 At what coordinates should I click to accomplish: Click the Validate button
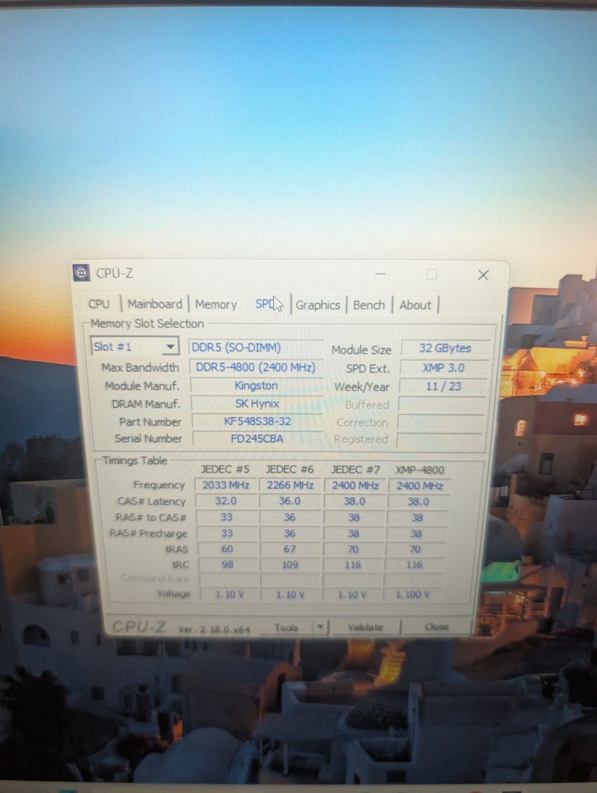tap(366, 627)
